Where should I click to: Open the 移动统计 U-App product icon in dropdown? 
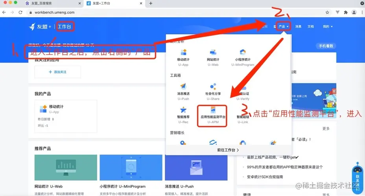click(183, 52)
